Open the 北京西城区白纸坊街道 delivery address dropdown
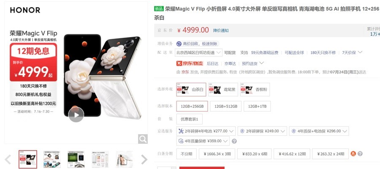Viewport: 380px width, 169px height. point(198,53)
